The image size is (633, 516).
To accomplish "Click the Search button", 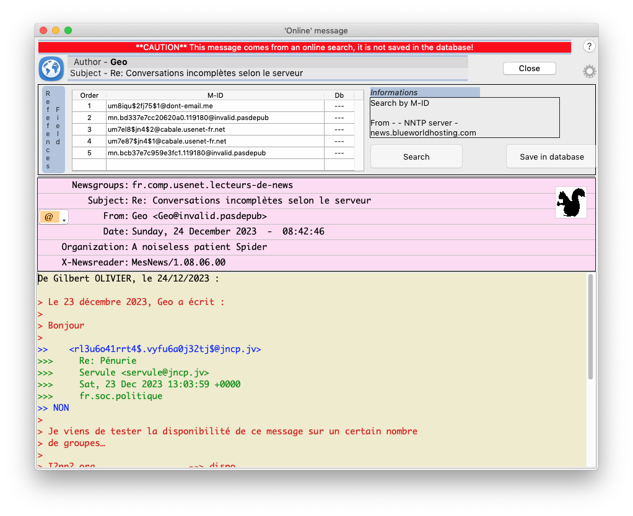I will click(x=416, y=157).
